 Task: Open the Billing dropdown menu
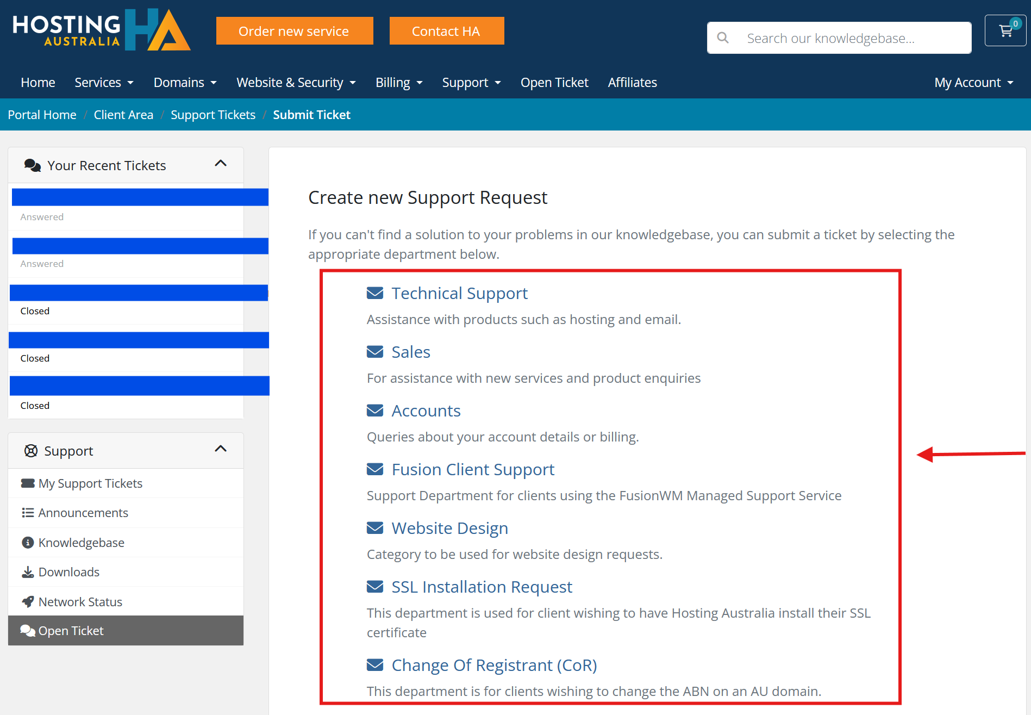[399, 83]
